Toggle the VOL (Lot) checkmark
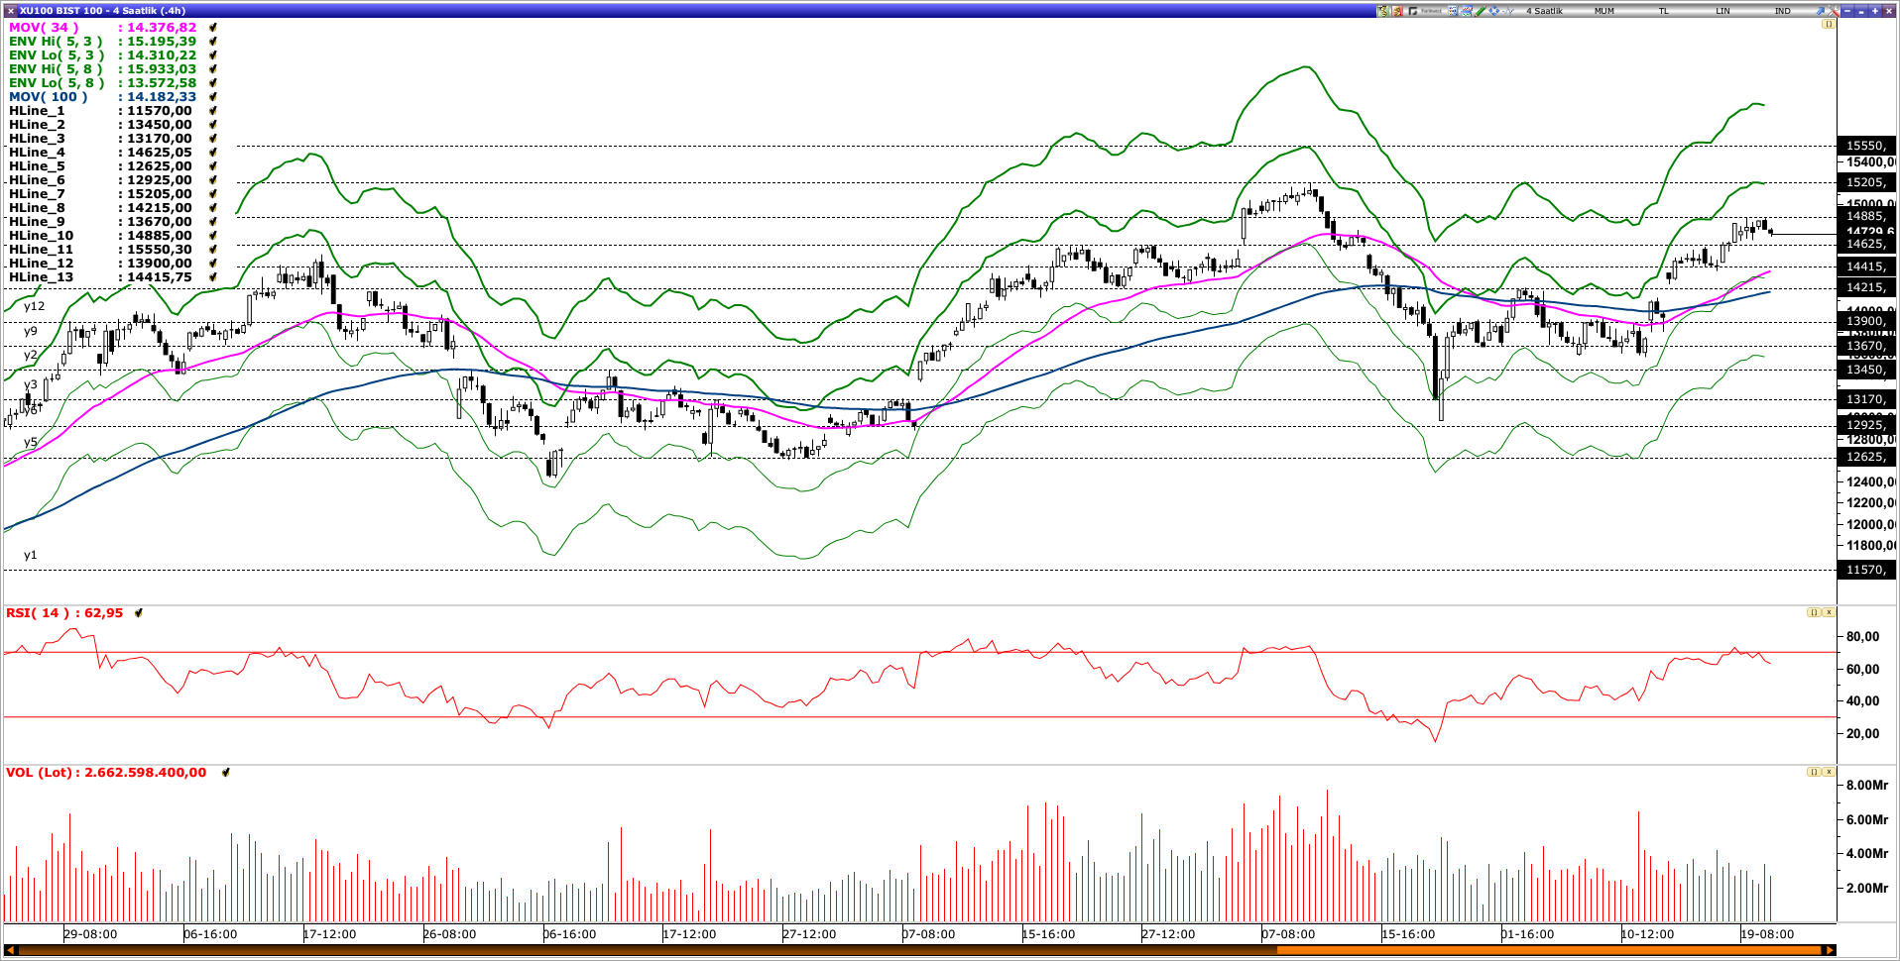This screenshot has width=1900, height=961. click(226, 773)
